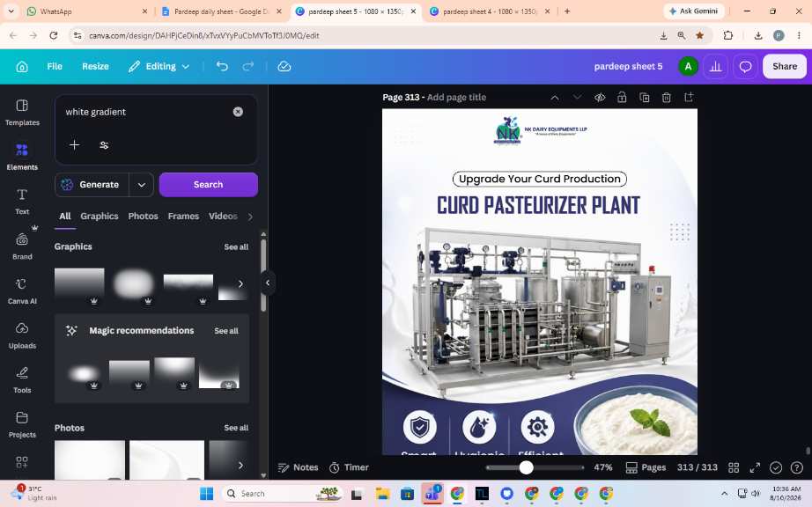Open the Generate options dropdown arrow

click(x=142, y=185)
